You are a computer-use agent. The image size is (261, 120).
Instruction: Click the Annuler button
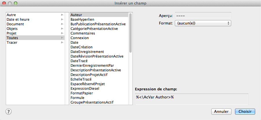click(x=221, y=111)
